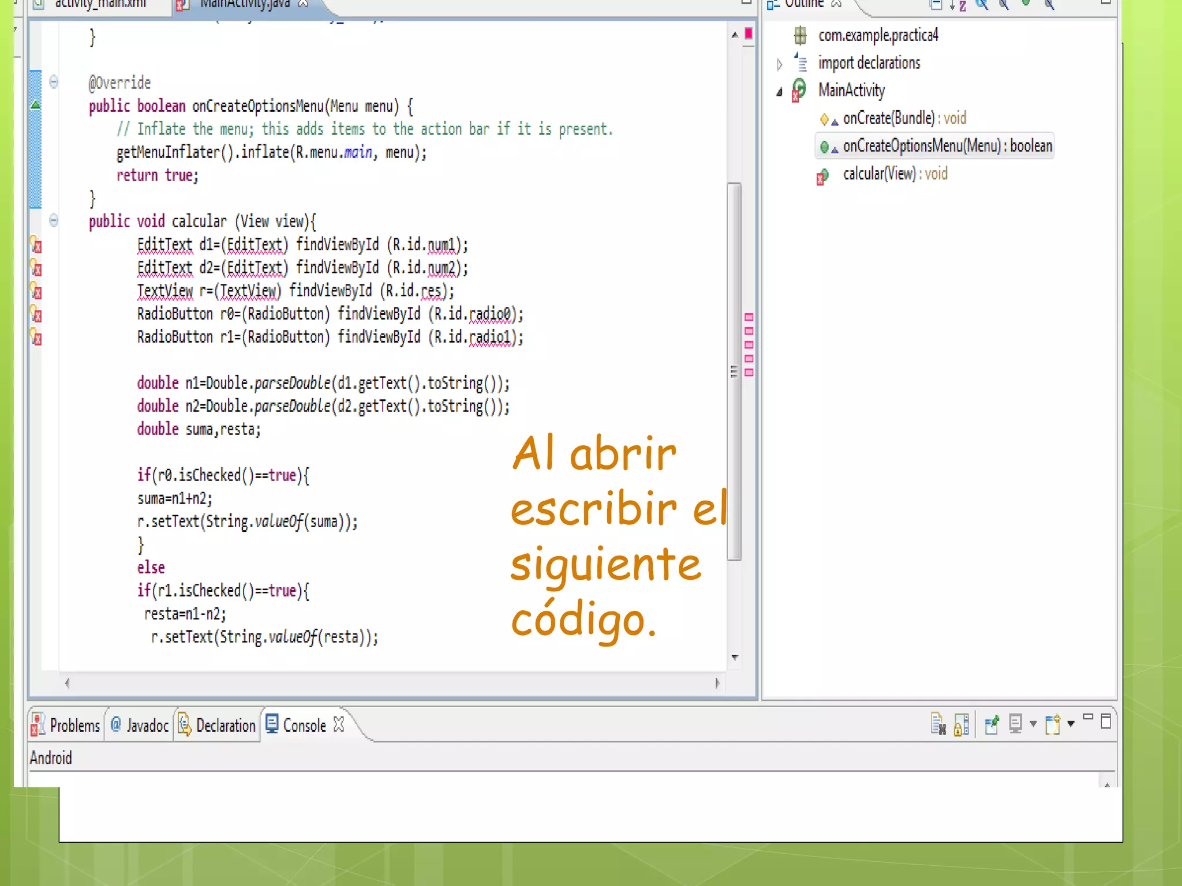Click the Console tab monitor icon
Viewport: 1182px width, 886px height.
[272, 723]
